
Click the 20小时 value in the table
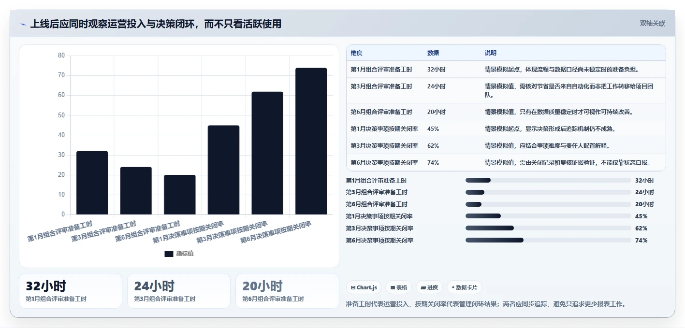coord(437,112)
